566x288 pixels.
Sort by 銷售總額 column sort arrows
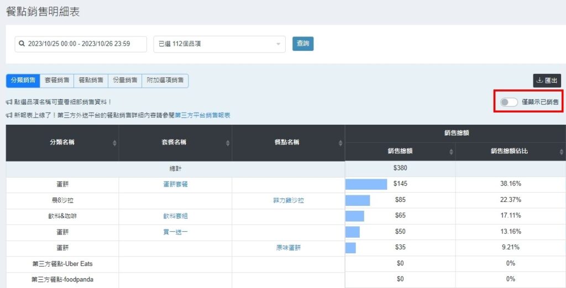click(x=450, y=152)
